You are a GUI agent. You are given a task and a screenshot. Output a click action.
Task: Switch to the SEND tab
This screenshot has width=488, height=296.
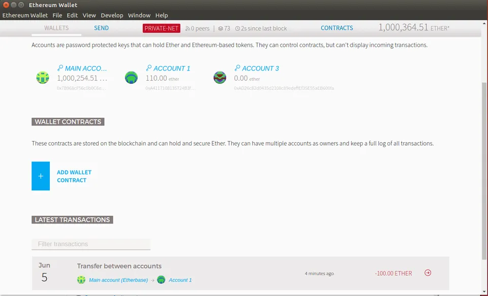click(x=102, y=28)
